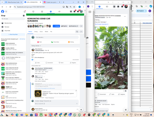Viewport: 154px width, 117px height.
Task: Open Beranda Anda in the sidebar
Action: pyautogui.click(x=13, y=23)
